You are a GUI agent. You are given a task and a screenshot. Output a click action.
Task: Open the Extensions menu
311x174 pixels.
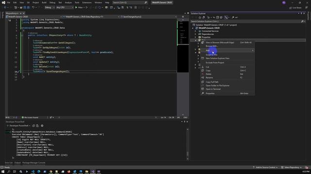[x=87, y=2]
